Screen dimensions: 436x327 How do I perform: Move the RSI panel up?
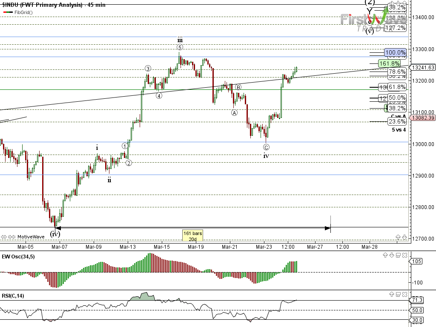391,294
